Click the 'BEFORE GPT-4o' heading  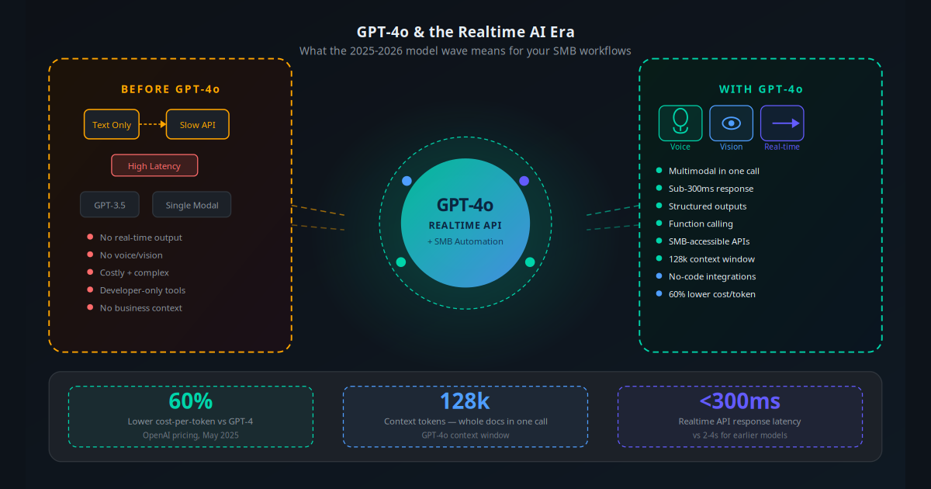tap(171, 89)
